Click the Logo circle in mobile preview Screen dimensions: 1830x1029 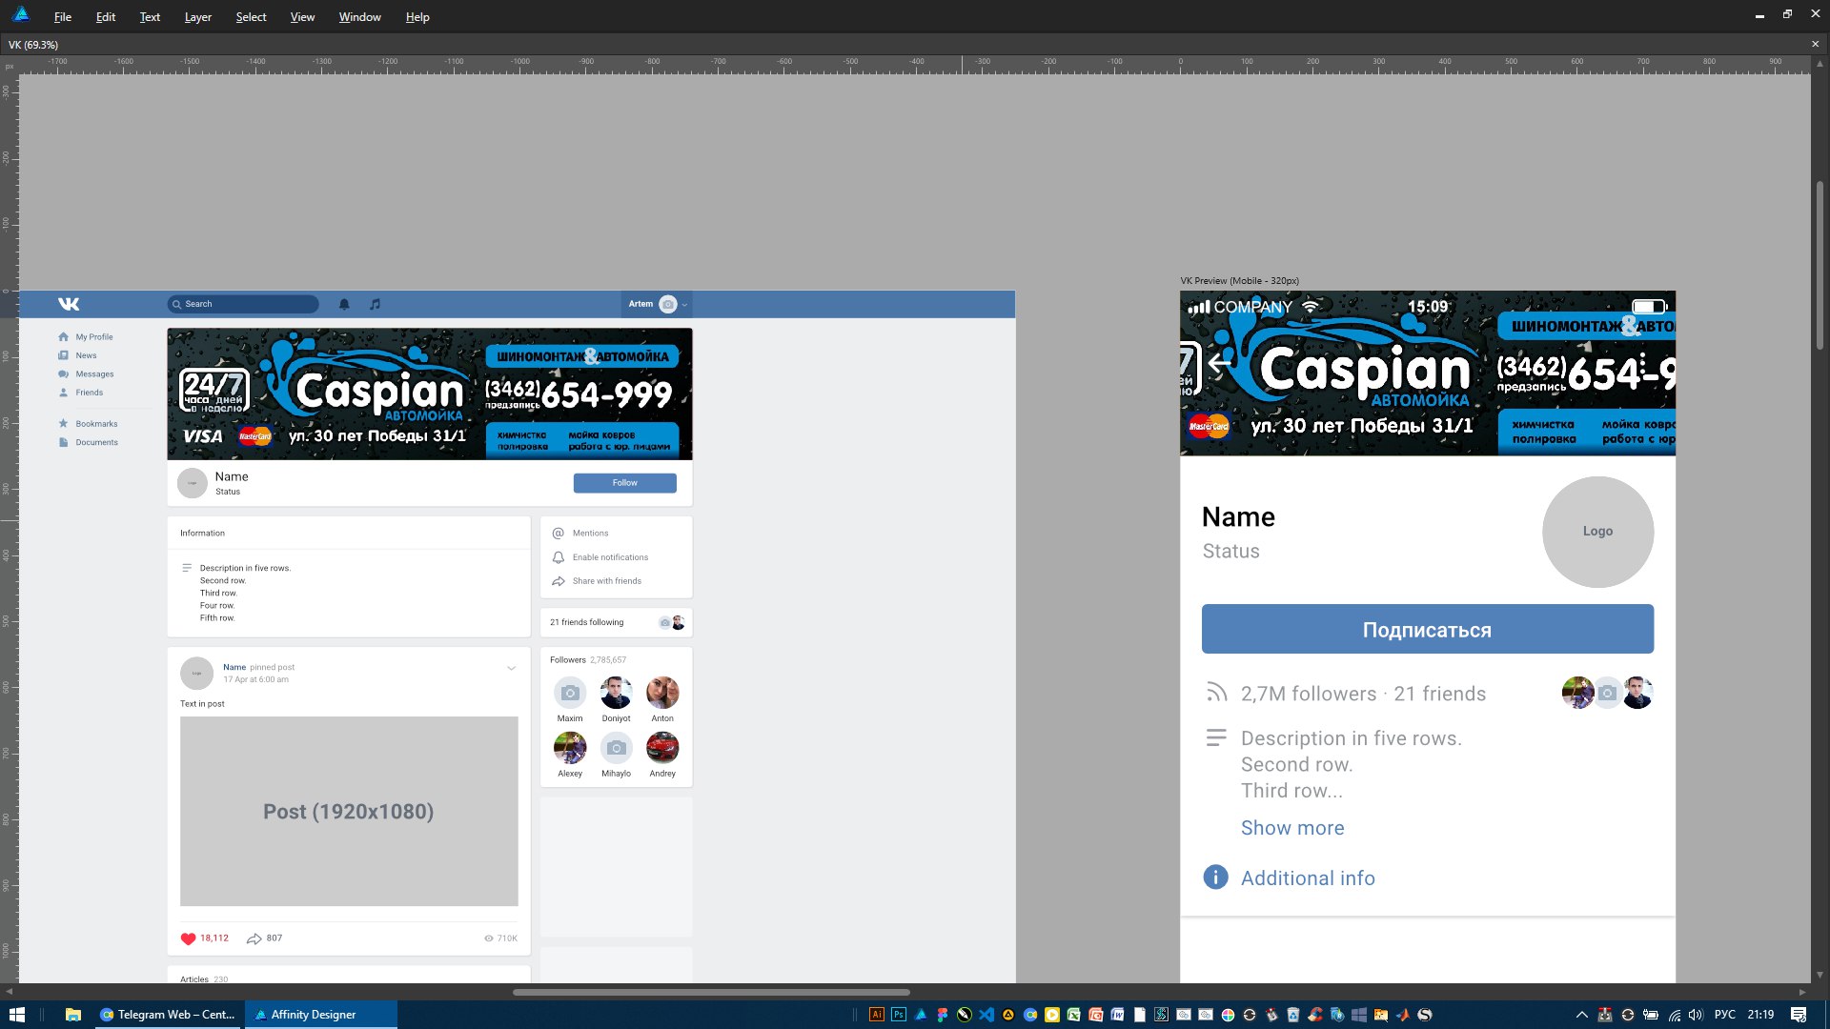(1597, 532)
